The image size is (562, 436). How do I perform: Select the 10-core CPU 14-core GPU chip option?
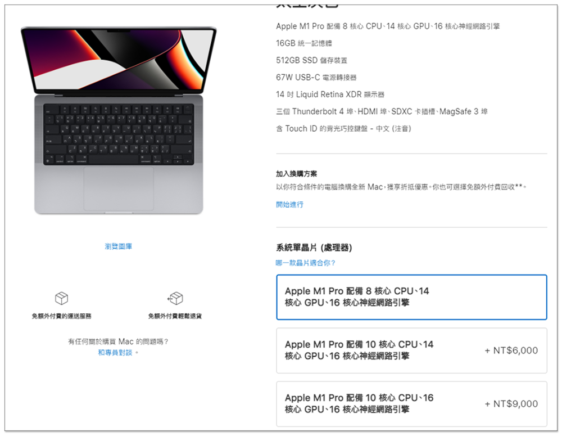(411, 350)
